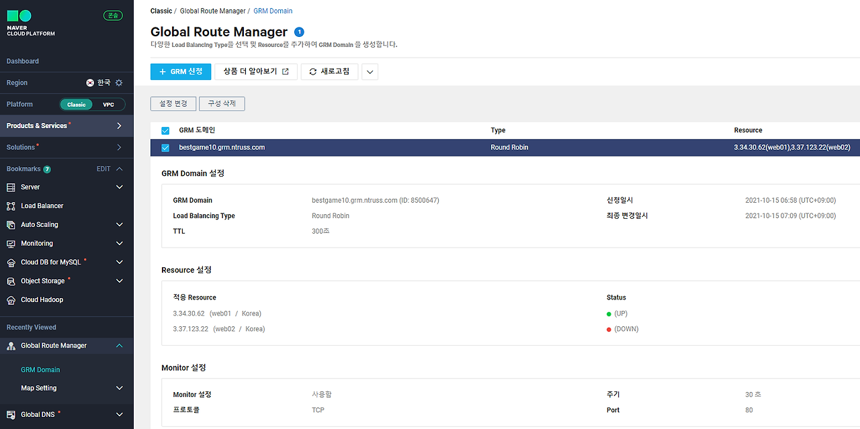
Task: Click Classic breadcrumb link
Action: (161, 11)
